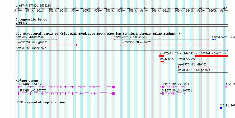Image resolution: width=235 pixels, height=118 pixels.
Task: Click the 9490k ruler tick label
Action: [18, 11]
